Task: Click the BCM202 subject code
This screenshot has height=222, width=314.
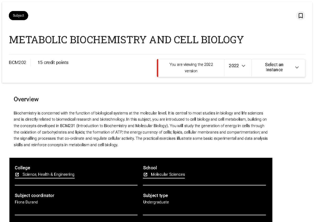Action: (x=18, y=62)
